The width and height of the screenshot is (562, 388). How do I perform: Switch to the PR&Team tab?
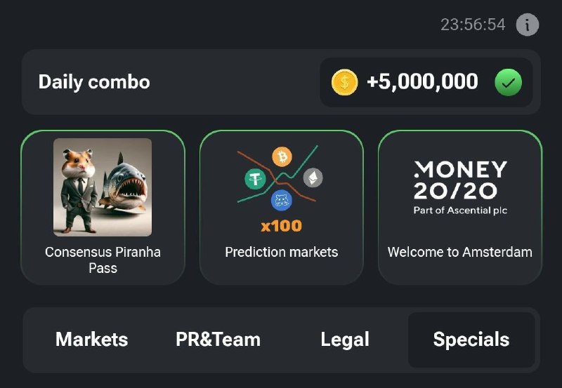[218, 340]
